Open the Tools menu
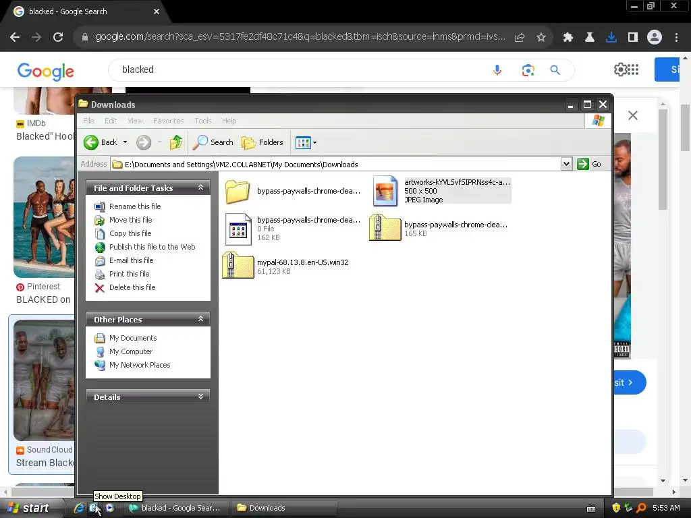Image resolution: width=691 pixels, height=518 pixels. pyautogui.click(x=202, y=121)
